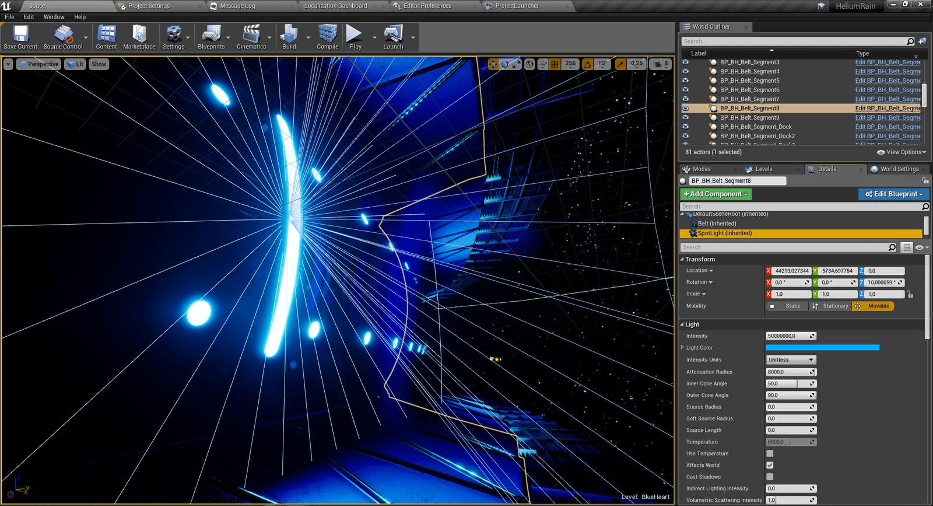Open Source Control from the toolbar
This screenshot has height=506, width=933.
(x=63, y=37)
